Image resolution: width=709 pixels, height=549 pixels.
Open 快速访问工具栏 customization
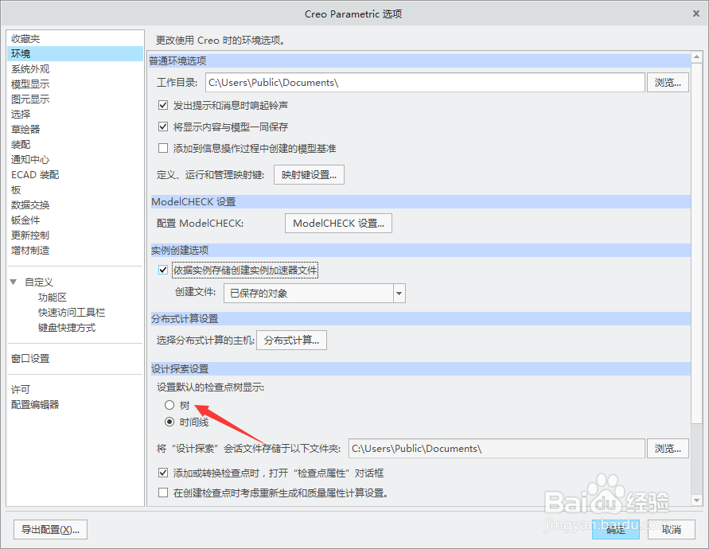click(72, 313)
